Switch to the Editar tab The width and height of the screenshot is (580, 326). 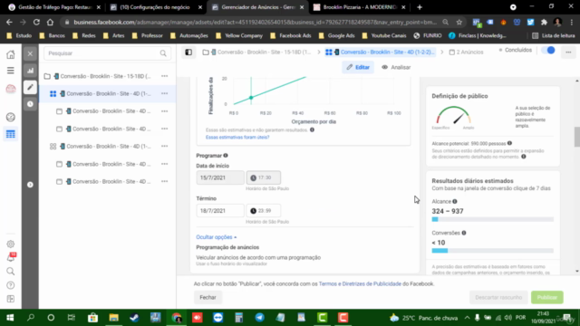tap(358, 67)
